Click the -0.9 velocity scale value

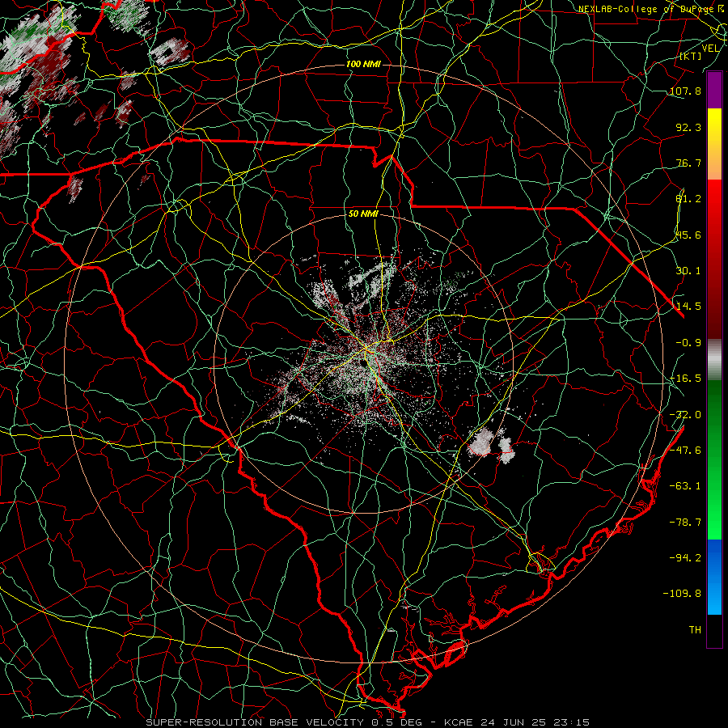[x=688, y=343]
